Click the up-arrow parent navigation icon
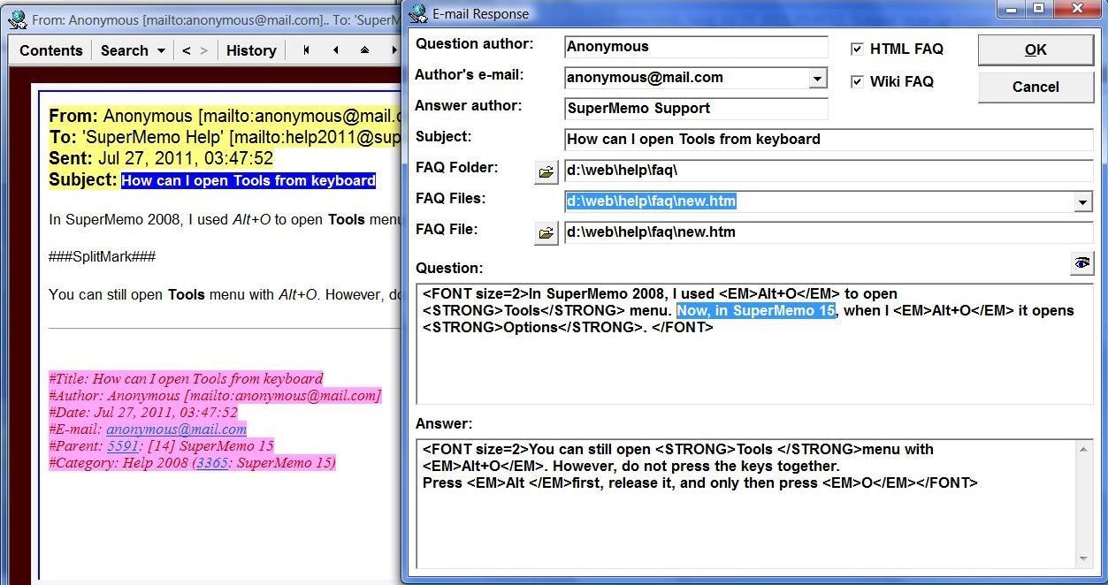The height and width of the screenshot is (585, 1108). tap(364, 50)
